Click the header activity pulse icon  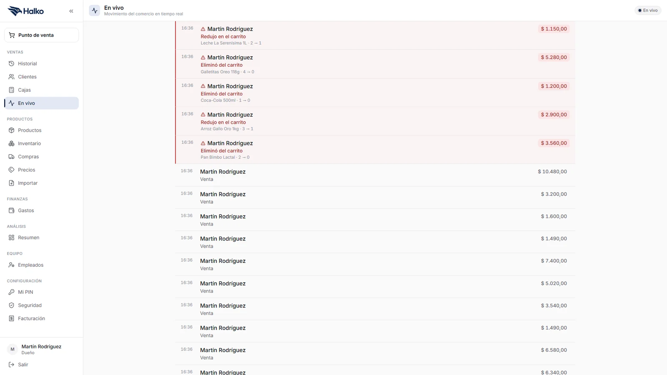point(95,10)
